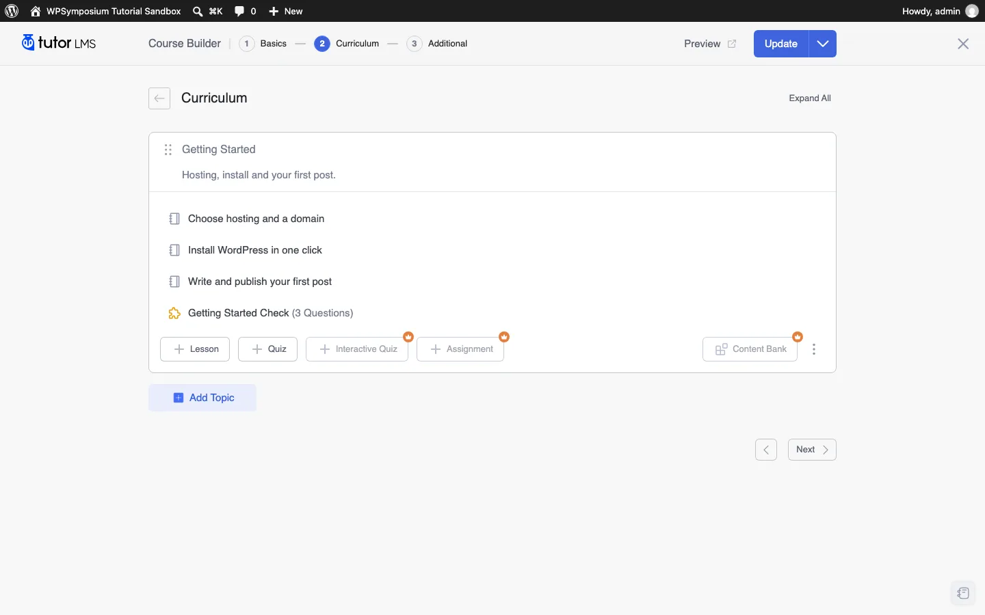
Task: Go to the previous step with left chevron
Action: coord(766,450)
